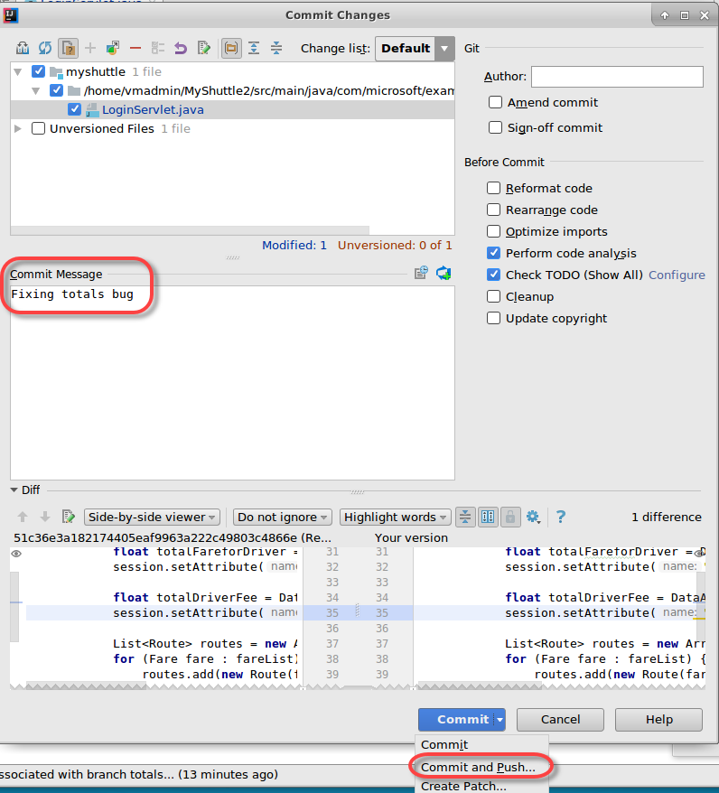The width and height of the screenshot is (719, 793).
Task: Click the eye icon beside diff left pane
Action: [x=16, y=554]
